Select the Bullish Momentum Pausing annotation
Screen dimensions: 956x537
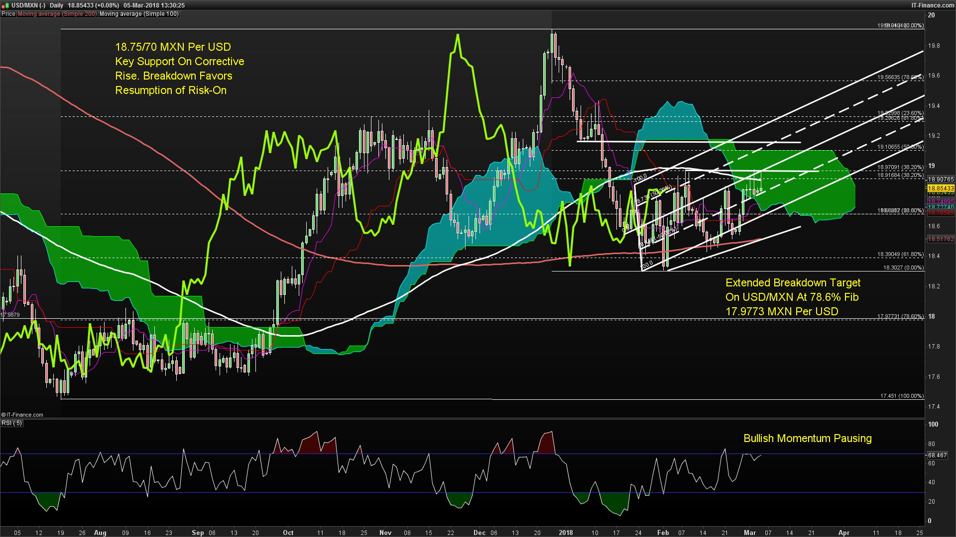pos(808,439)
